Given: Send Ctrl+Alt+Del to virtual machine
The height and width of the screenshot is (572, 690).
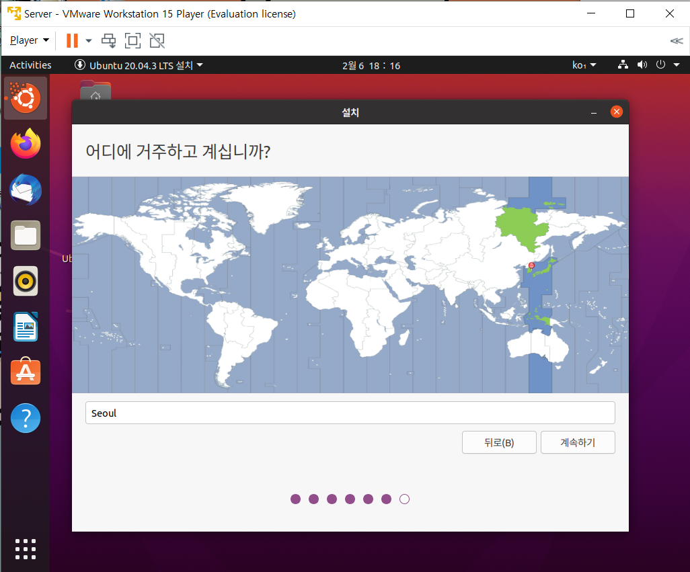Looking at the screenshot, I should 109,40.
